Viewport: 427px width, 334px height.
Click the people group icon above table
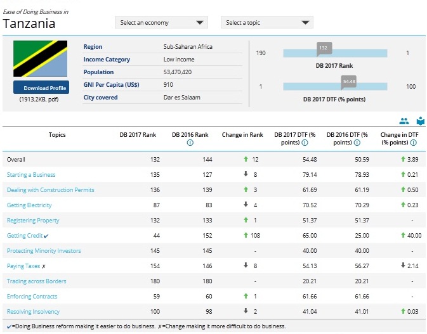[x=404, y=120]
